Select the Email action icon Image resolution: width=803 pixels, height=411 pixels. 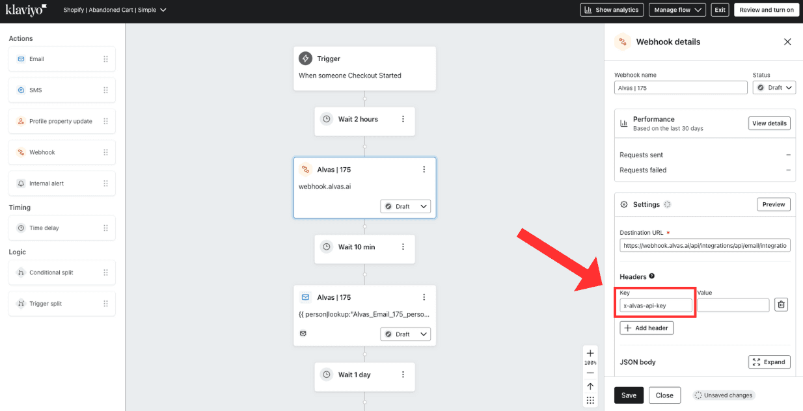[21, 59]
